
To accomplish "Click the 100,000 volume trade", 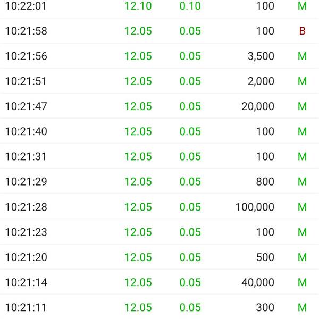I will (x=255, y=207).
